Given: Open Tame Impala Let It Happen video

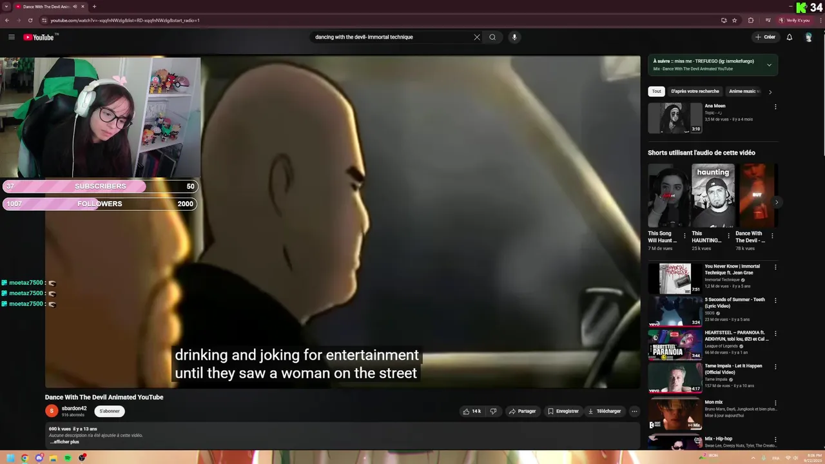Looking at the screenshot, I should point(675,378).
